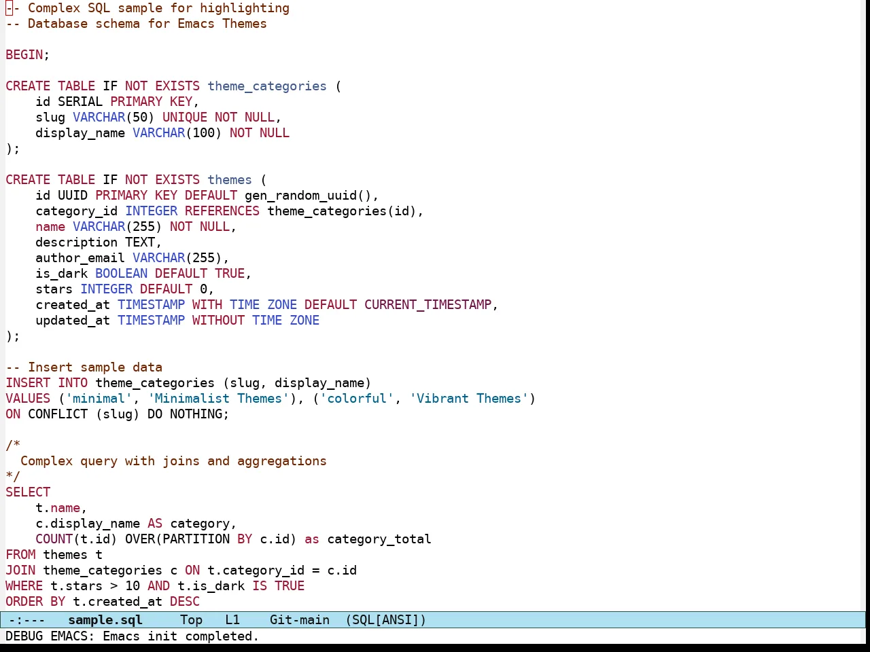Click the CURRENT_TIMESTAMP keyword
Viewport: 870px width, 652px height.
pos(428,305)
